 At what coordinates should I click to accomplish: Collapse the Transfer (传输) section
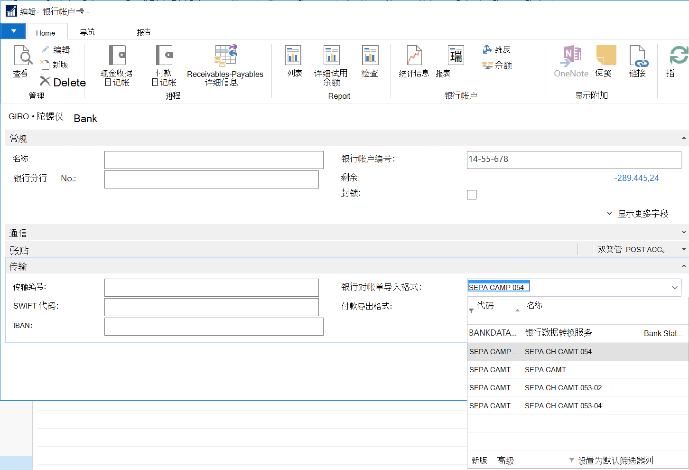coord(684,266)
